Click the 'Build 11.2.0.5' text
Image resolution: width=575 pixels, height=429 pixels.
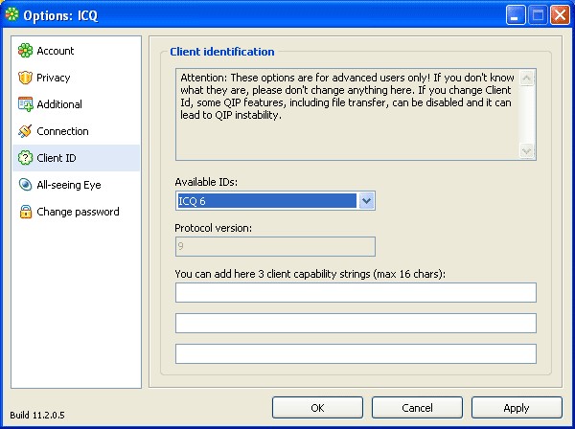tap(37, 415)
